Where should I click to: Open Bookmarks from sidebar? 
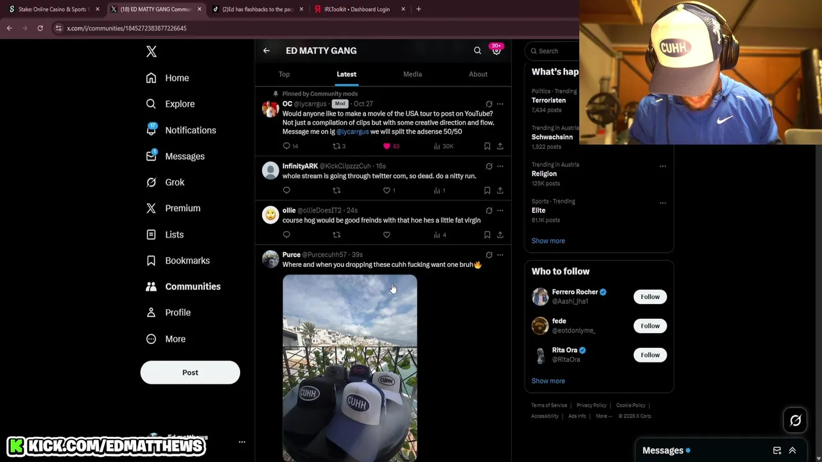point(178,261)
